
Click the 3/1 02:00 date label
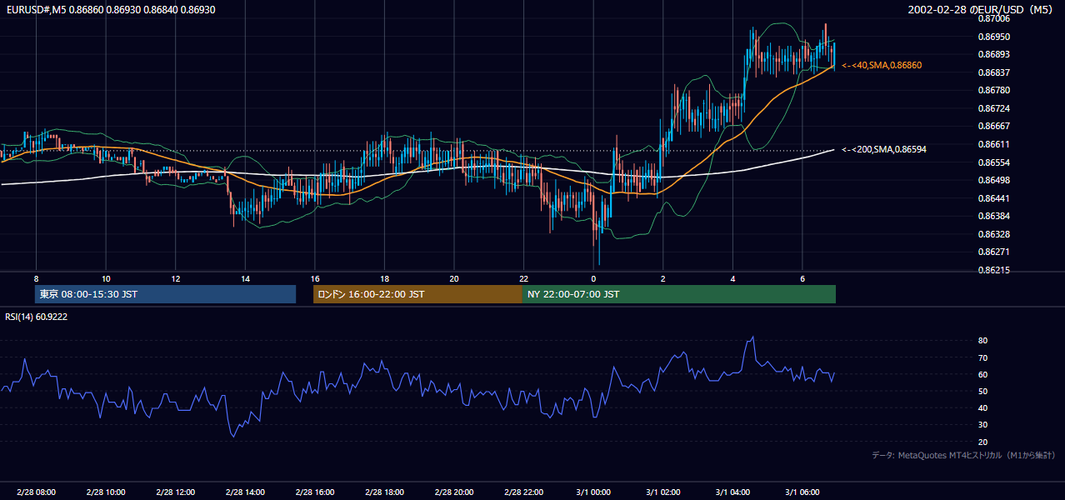[x=662, y=492]
